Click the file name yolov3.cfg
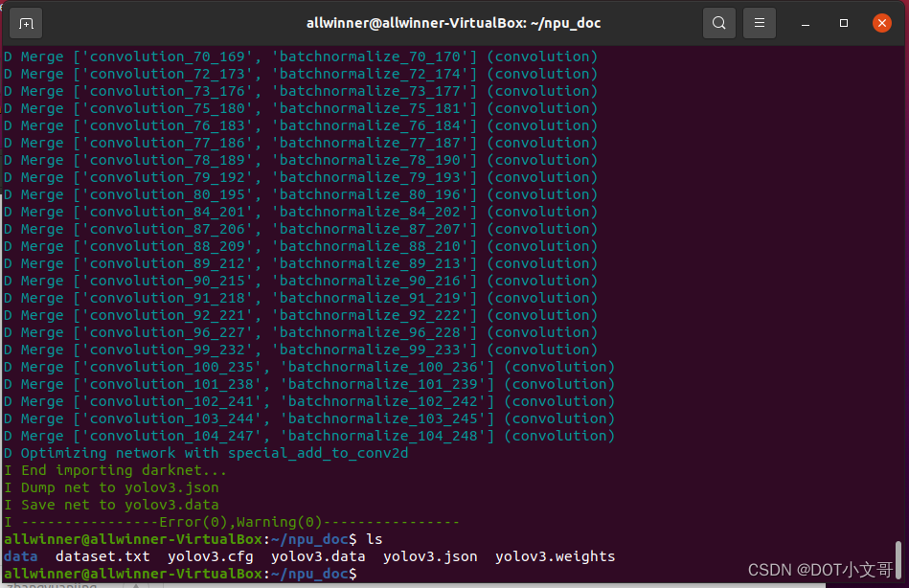Viewport: 909px width, 588px height. [x=211, y=556]
